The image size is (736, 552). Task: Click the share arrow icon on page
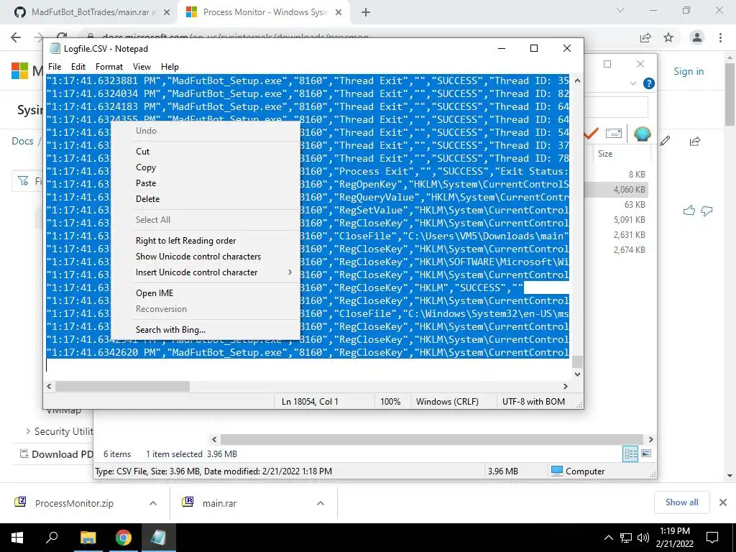pyautogui.click(x=695, y=141)
